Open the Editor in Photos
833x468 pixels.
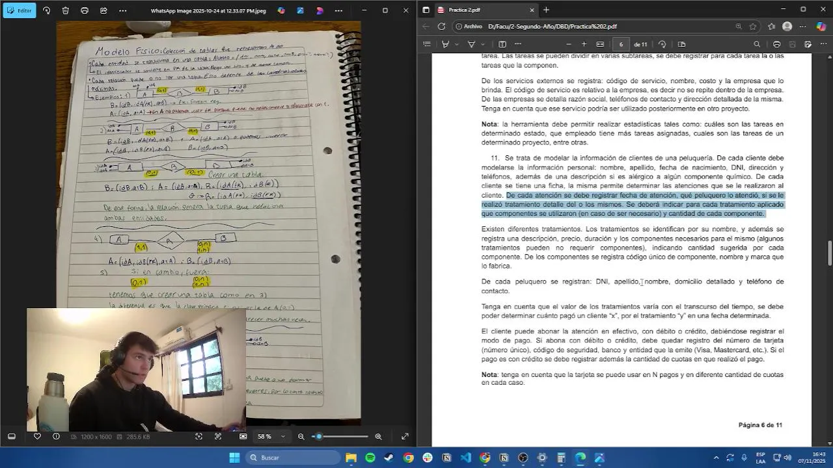pyautogui.click(x=20, y=10)
